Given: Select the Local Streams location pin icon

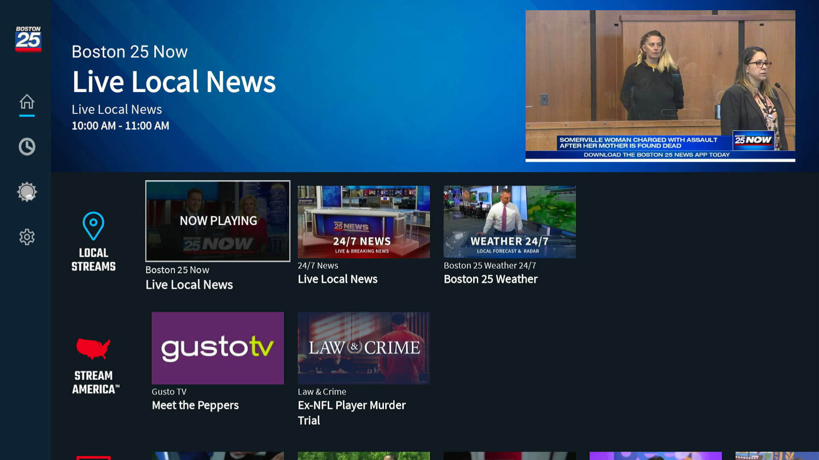Looking at the screenshot, I should click(93, 226).
